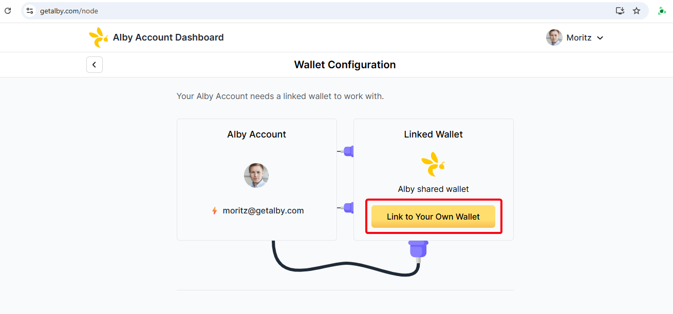673x314 pixels.
Task: Reload the page with the browser refresh icon
Action: coord(8,11)
